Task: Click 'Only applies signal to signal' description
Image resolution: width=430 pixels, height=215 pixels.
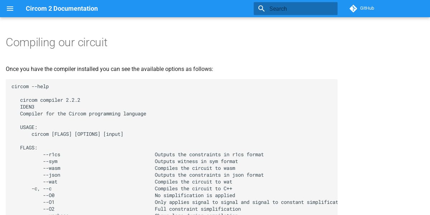Action: pyautogui.click(x=246, y=202)
